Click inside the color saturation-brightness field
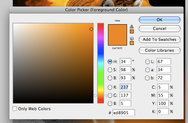Image resolution: width=188 pixels, height=123 pixels. (53, 63)
